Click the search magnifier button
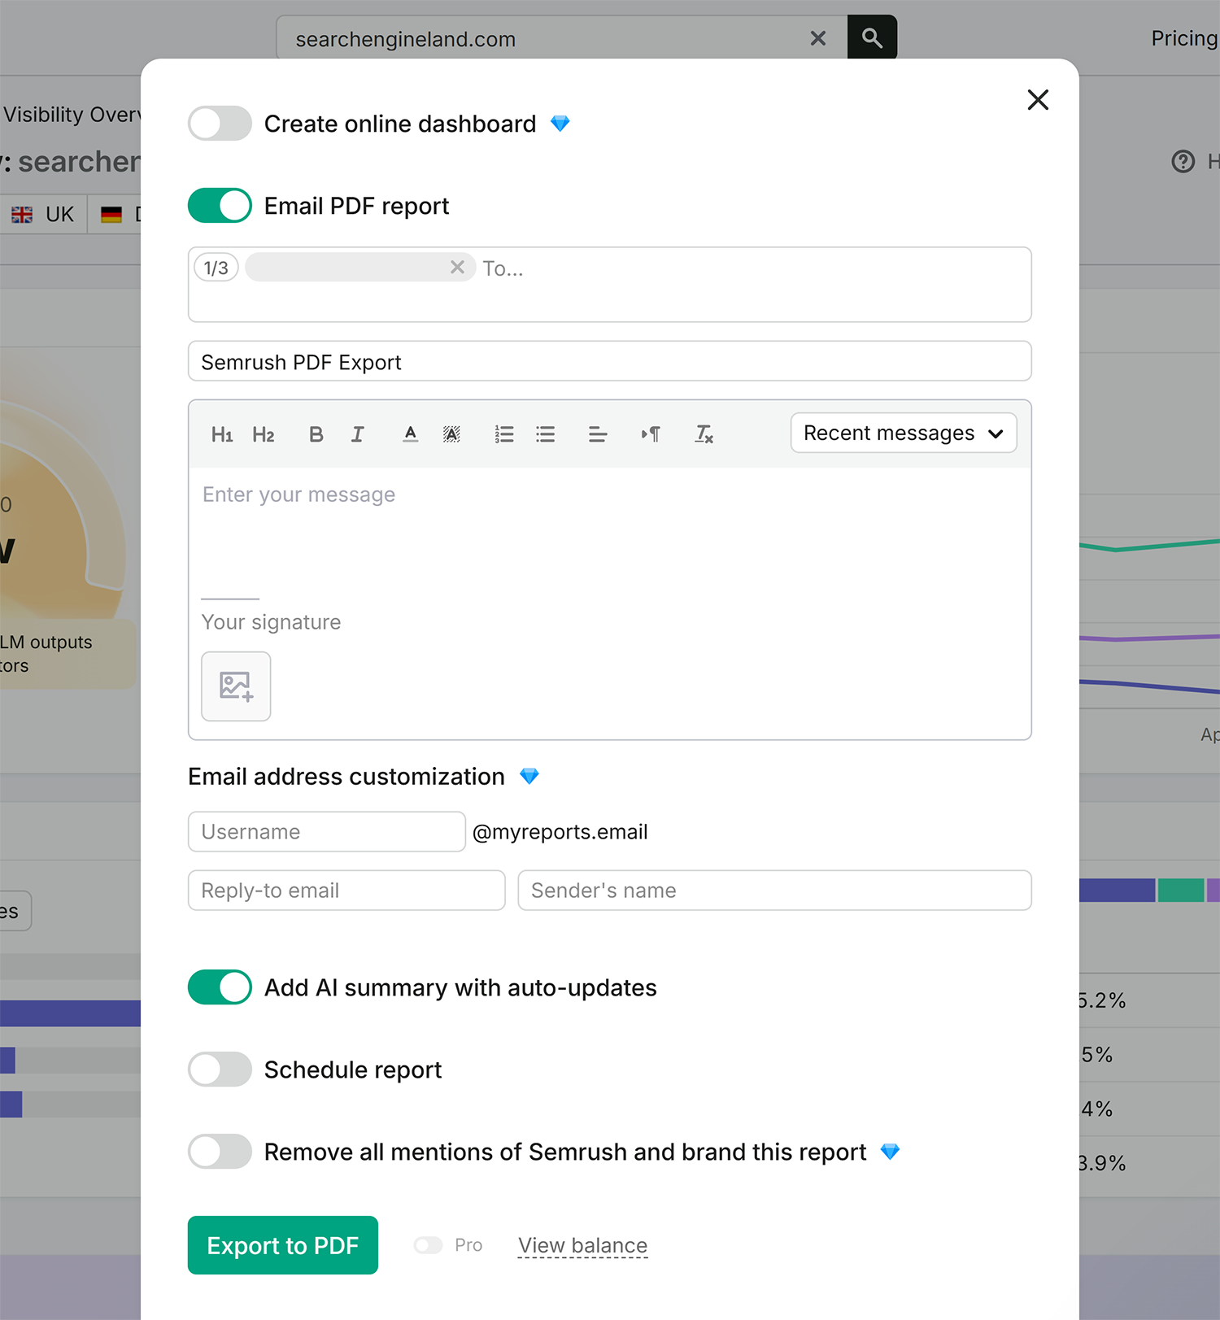Viewport: 1220px width, 1320px height. click(872, 37)
